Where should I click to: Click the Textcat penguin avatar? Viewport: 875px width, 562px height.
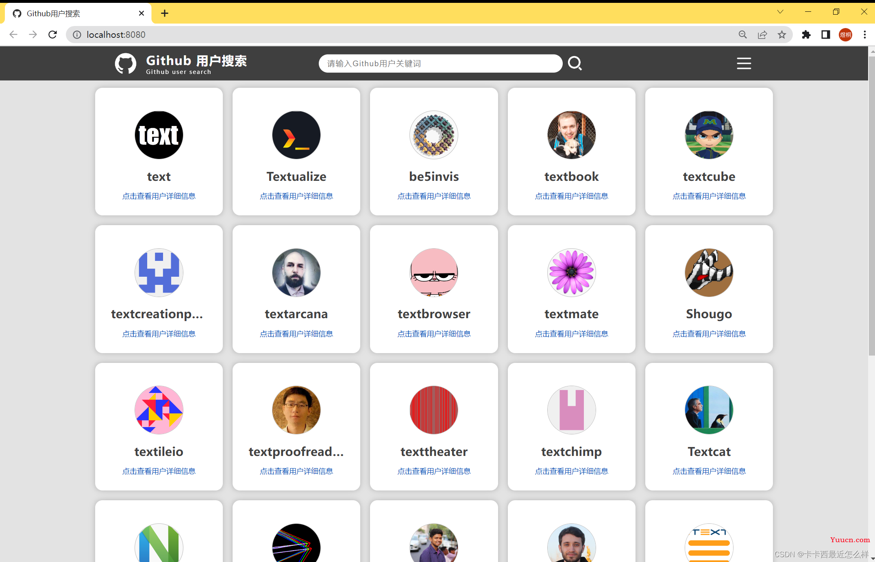point(709,410)
